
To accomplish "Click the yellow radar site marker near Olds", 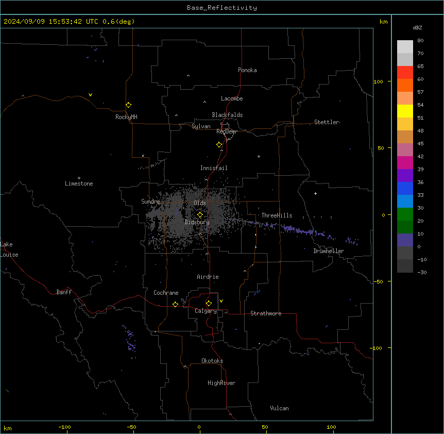I will pos(200,215).
